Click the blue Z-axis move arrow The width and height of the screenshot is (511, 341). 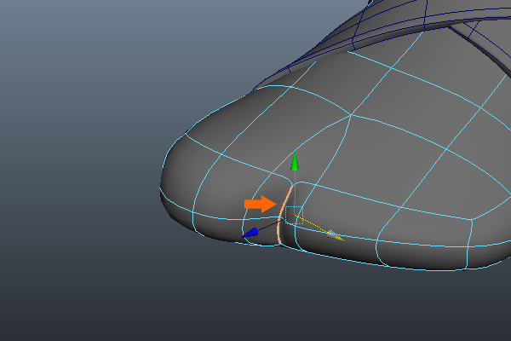pyautogui.click(x=250, y=232)
